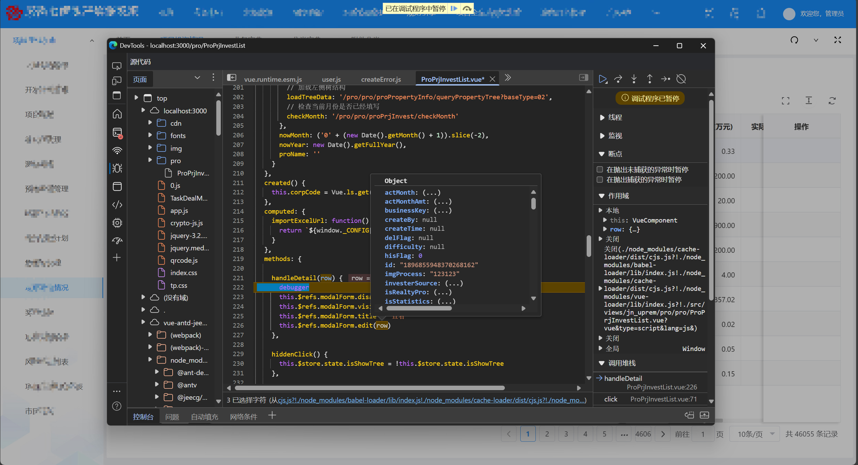Click the resume script execution button
Image resolution: width=858 pixels, height=465 pixels.
click(602, 79)
